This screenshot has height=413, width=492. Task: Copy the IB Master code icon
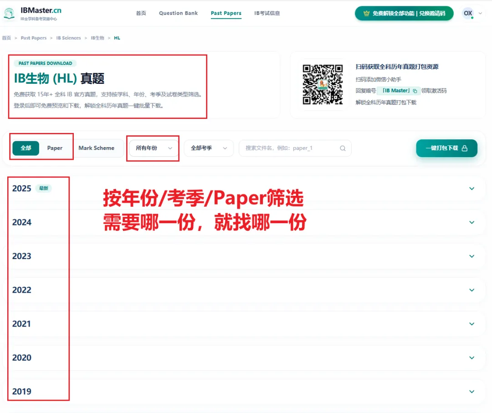click(415, 91)
